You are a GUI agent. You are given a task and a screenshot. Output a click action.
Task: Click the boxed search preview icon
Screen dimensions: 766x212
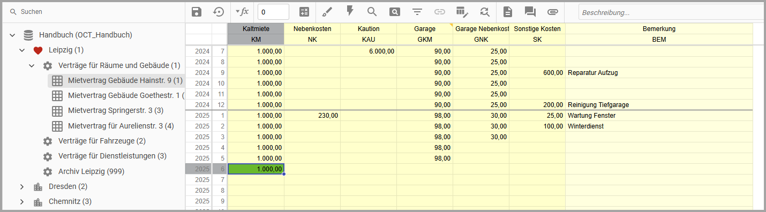[x=394, y=12]
